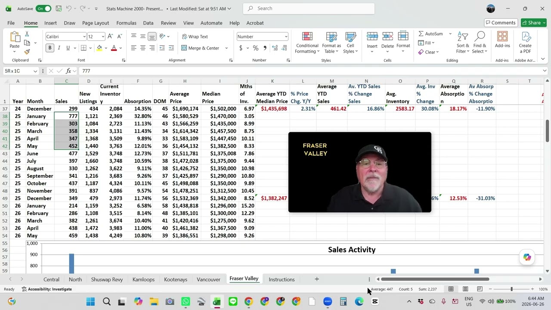Toggle Bold formatting
This screenshot has height=310, width=551.
pyautogui.click(x=50, y=48)
